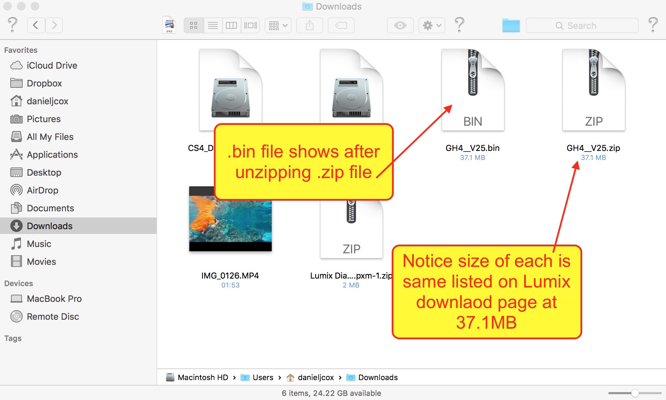Select the GH4__V25.zip file icon

[594, 90]
